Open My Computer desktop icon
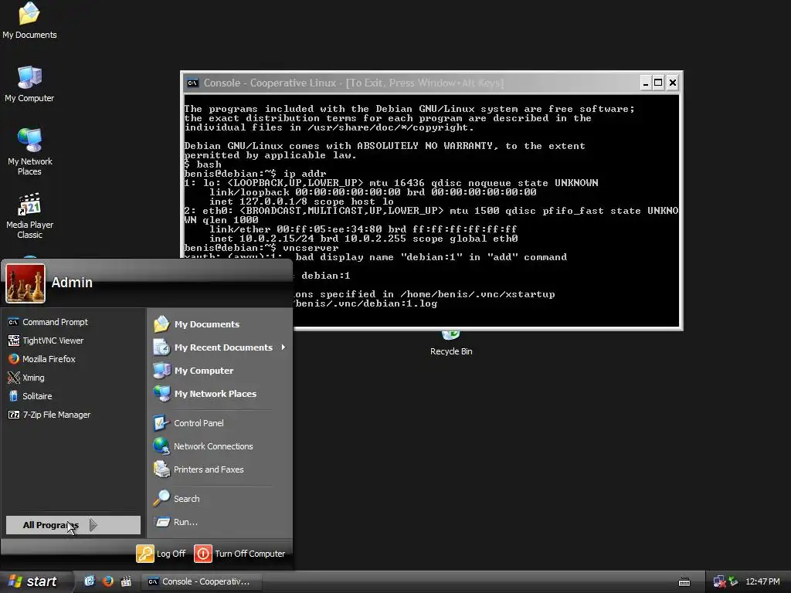 [29, 83]
